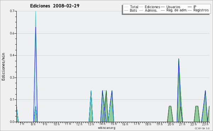This screenshot has height=131, width=213.
Task: Click the 22 h x-axis label
Action: coord(193,124)
